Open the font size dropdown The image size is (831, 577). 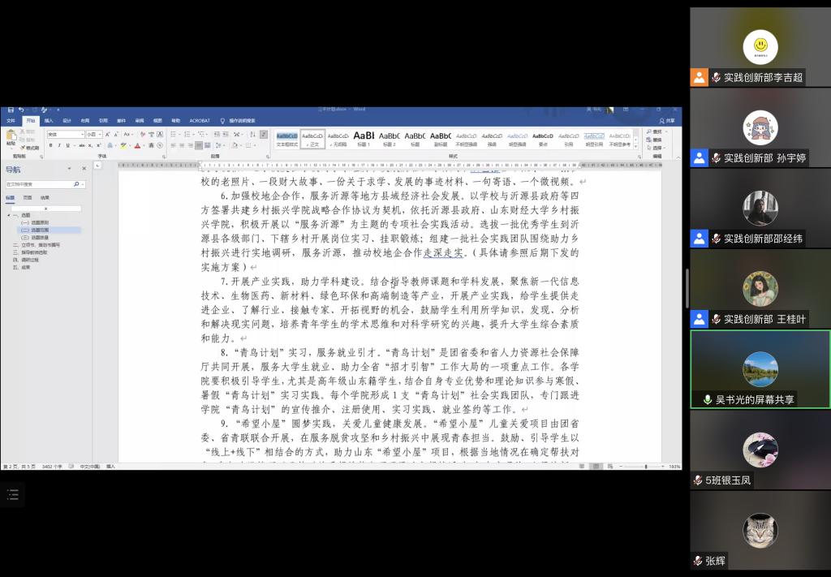(x=94, y=134)
